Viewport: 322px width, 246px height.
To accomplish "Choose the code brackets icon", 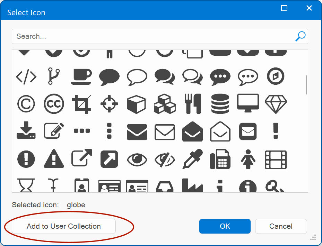I will (26, 76).
